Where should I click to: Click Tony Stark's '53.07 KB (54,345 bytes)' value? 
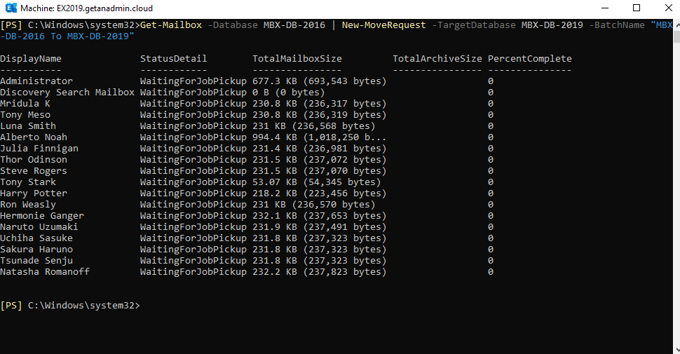pyautogui.click(x=317, y=182)
